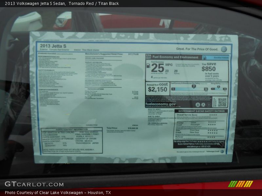The image size is (262, 196).
Task: Click the VW logo on sticker header
Action: 224,49
